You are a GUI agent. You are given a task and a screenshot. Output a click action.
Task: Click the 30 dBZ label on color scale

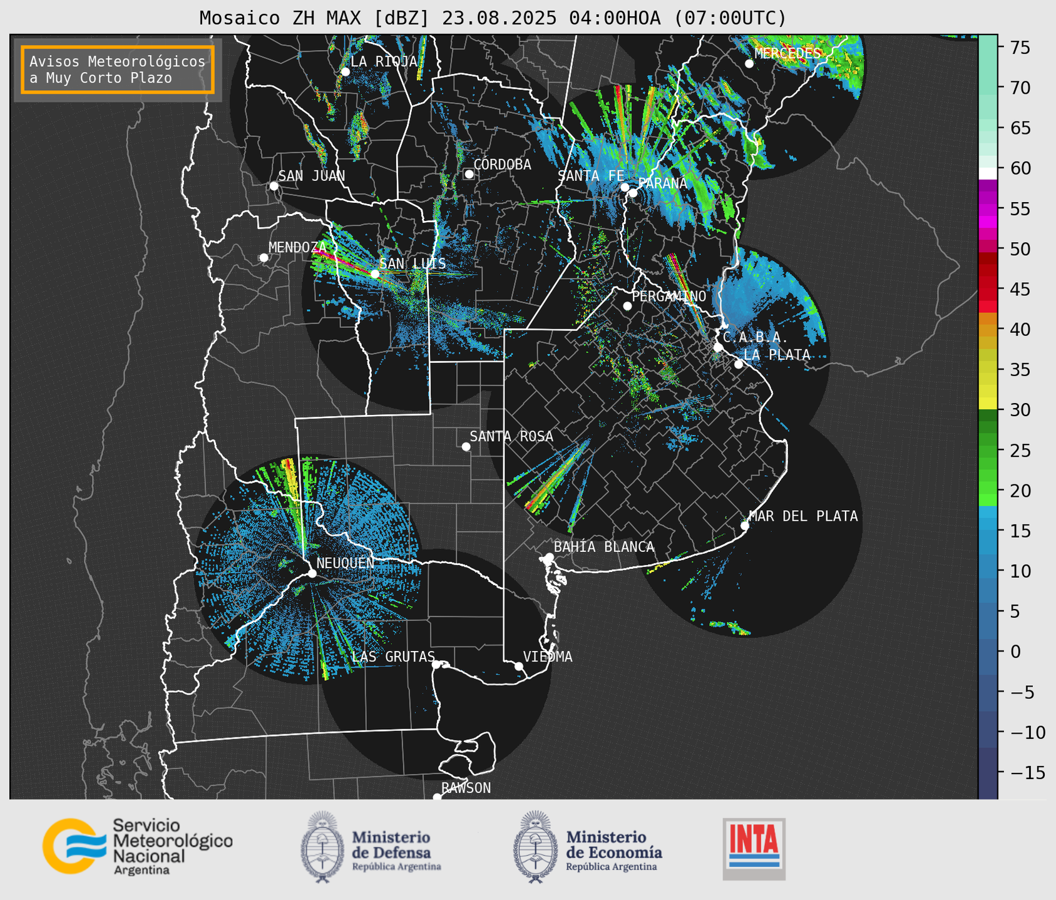point(1020,410)
